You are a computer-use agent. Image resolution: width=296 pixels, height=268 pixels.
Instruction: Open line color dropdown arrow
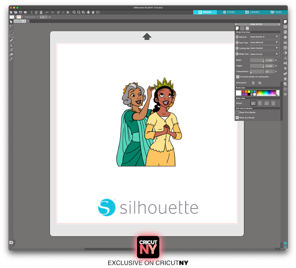22,17
